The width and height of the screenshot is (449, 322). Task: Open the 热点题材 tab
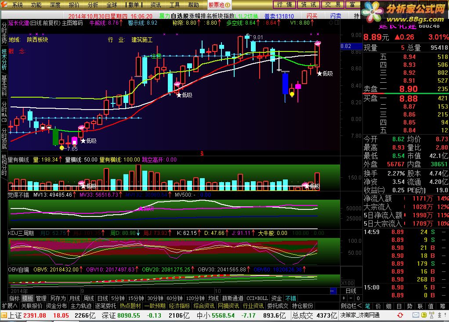pyautogui.click(x=130, y=306)
